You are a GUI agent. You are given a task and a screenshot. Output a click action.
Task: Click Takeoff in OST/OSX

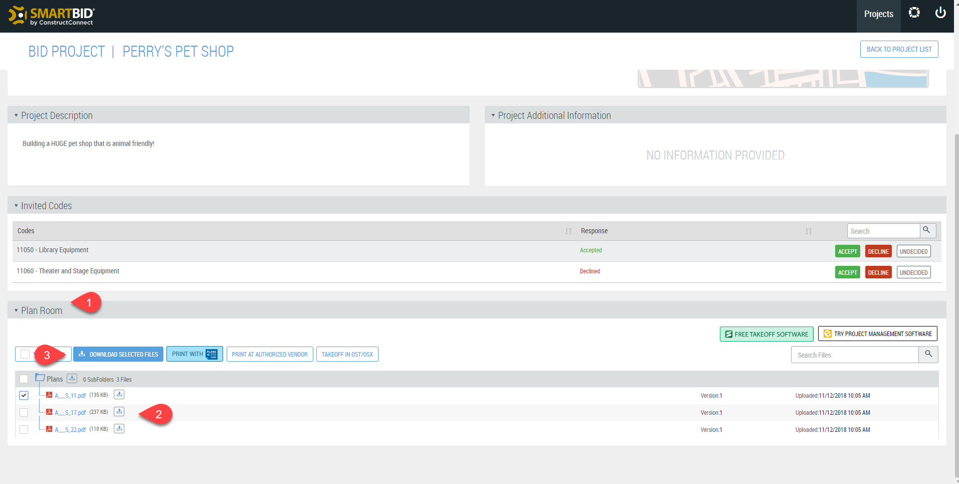pos(347,354)
